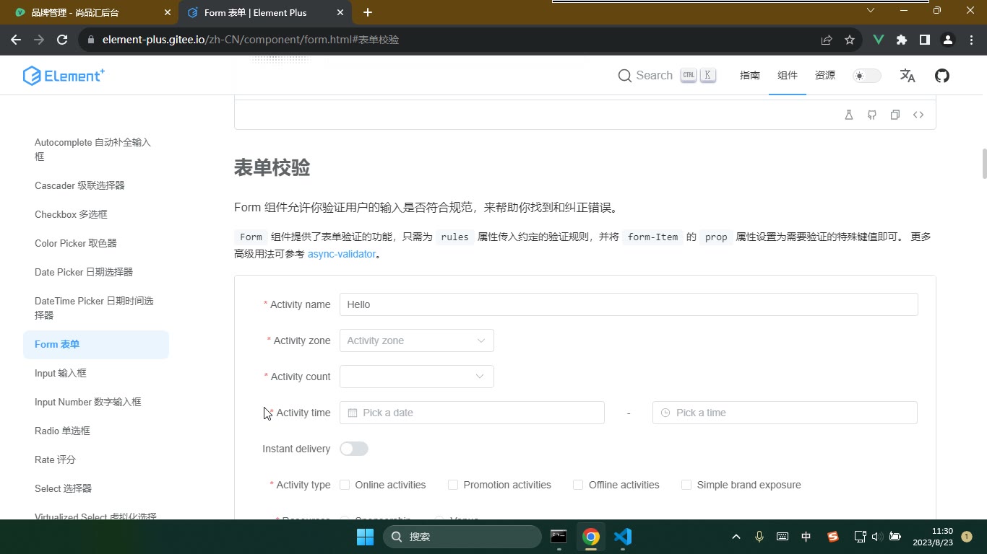
Task: Open the clock showing 11:30
Action: click(x=932, y=537)
